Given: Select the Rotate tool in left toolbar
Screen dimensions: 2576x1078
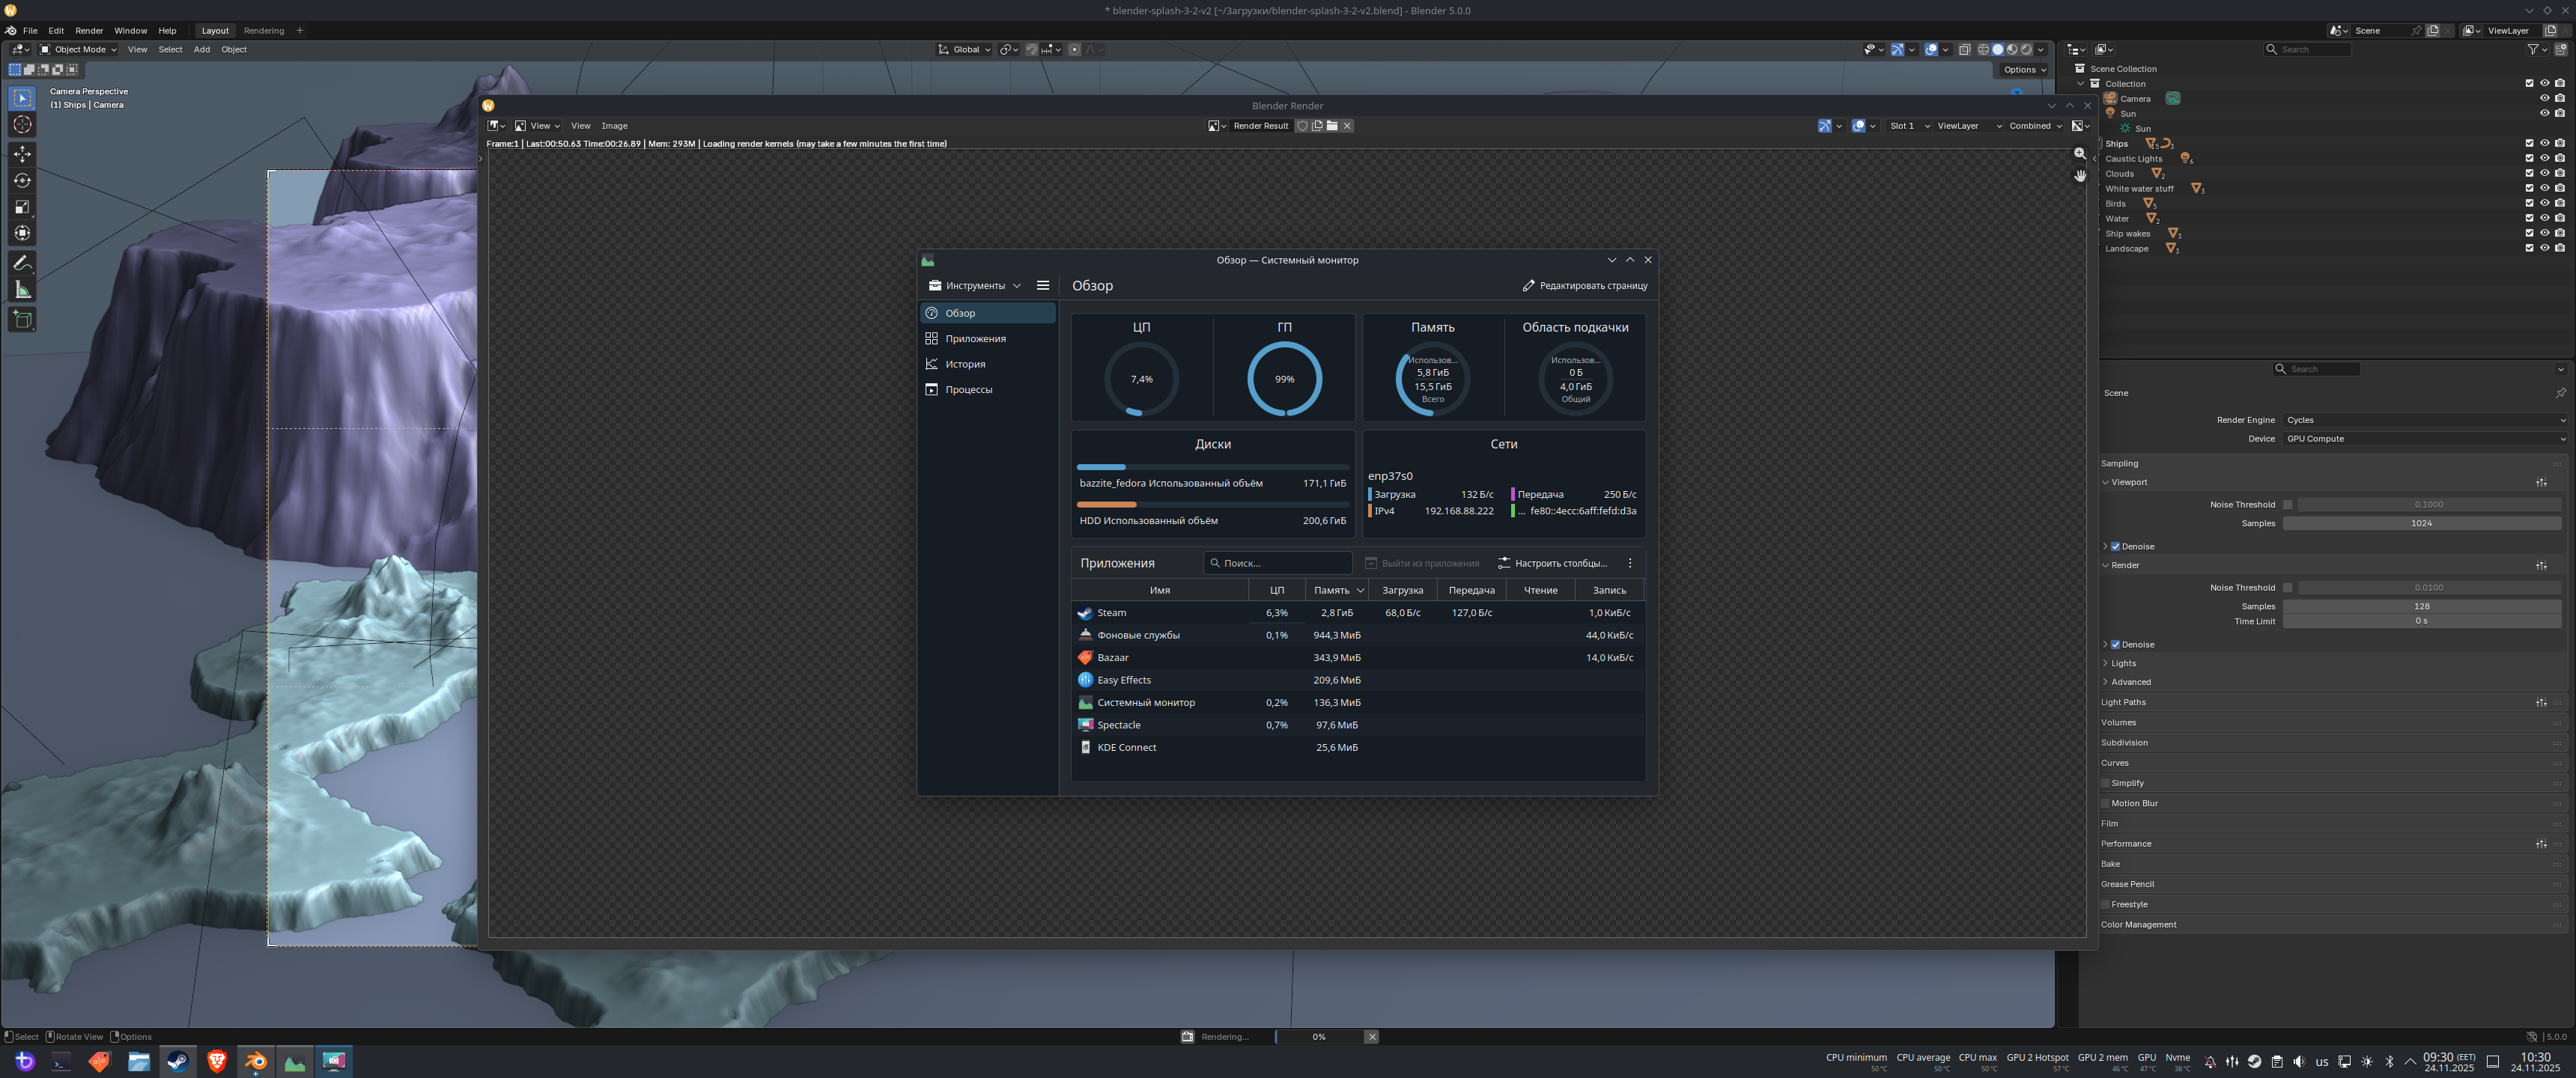Looking at the screenshot, I should point(22,181).
